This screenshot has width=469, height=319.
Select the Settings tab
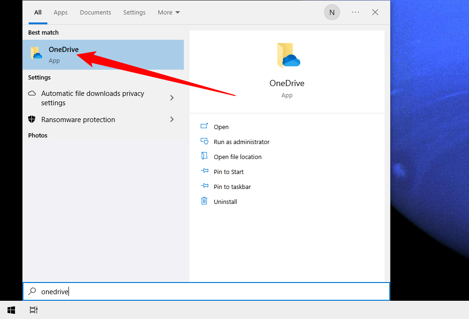coord(134,12)
